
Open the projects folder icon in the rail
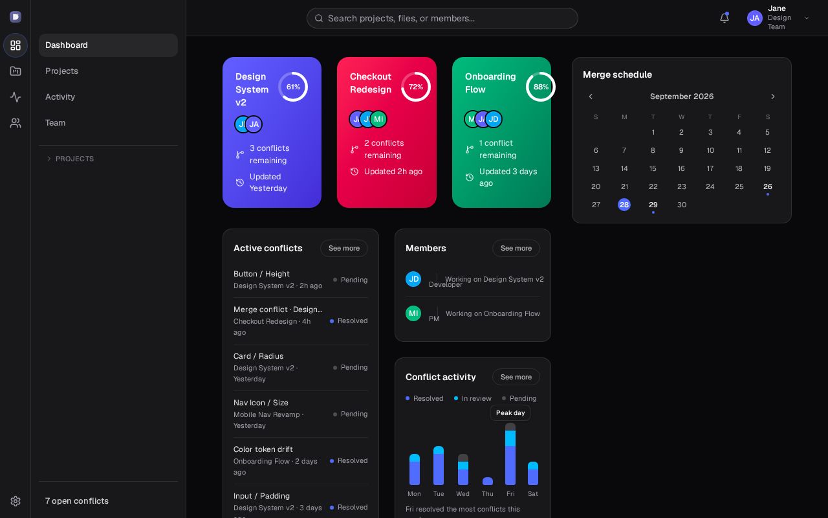click(x=16, y=71)
